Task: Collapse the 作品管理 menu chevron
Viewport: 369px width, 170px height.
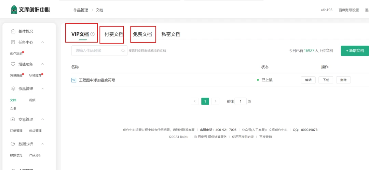Action: (x=42, y=89)
